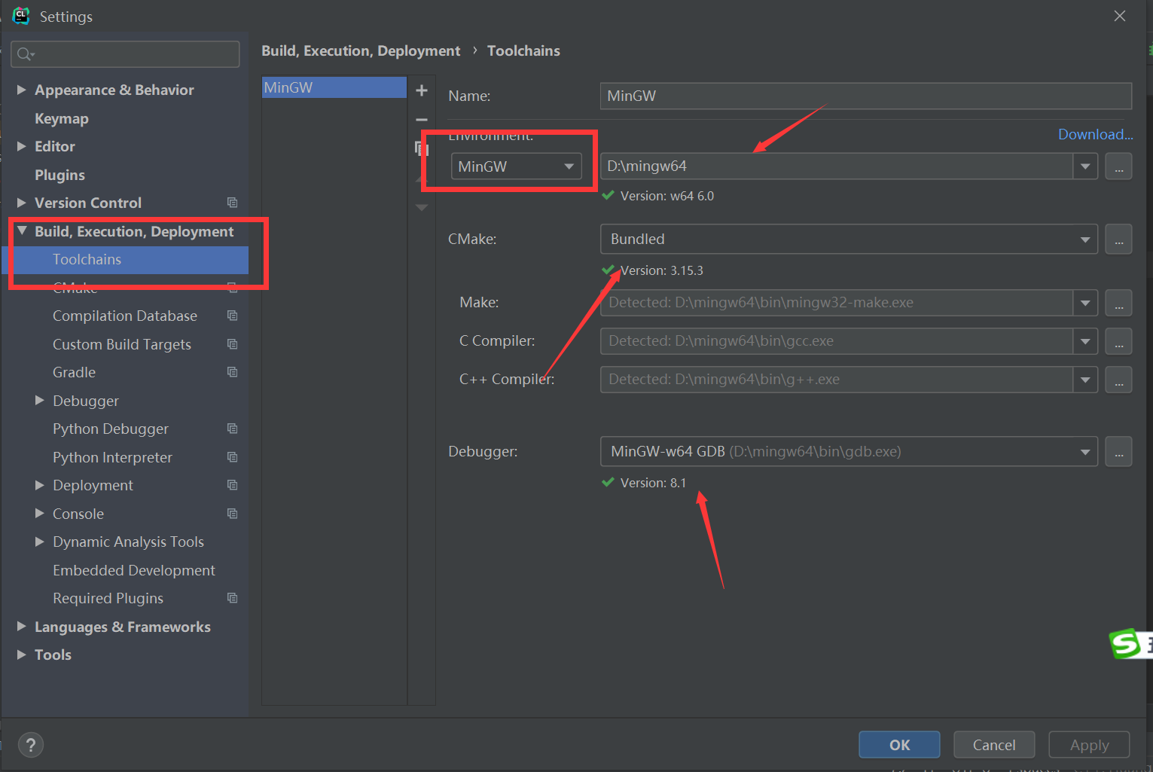Viewport: 1153px width, 772px height.
Task: Browse for CMake executable
Action: tap(1118, 240)
